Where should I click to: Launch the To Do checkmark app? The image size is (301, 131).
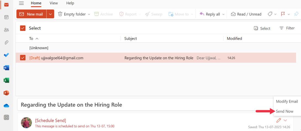coord(6,55)
